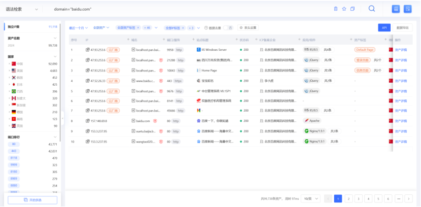This screenshot has height=207, width=421.
Task: Open the 语法检索 search mode dropdown
Action: pos(22,9)
